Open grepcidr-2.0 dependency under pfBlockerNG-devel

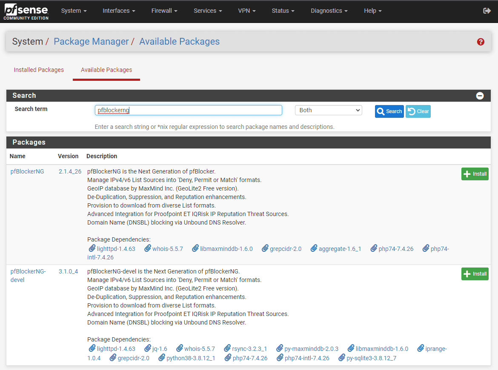(129, 358)
